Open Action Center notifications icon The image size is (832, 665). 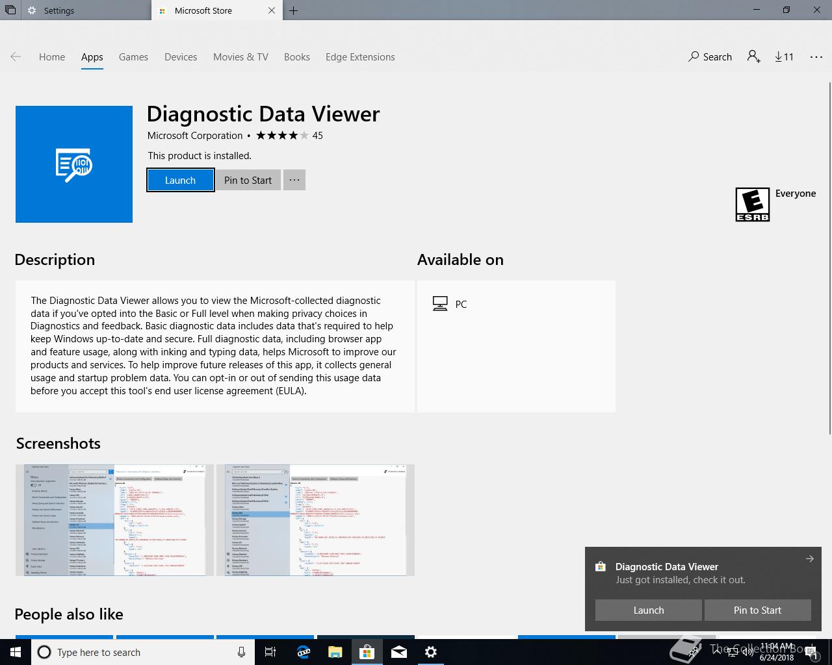coord(812,652)
